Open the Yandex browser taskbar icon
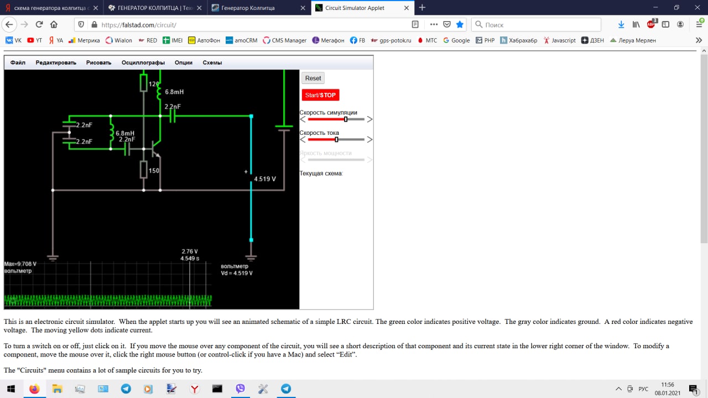 point(195,389)
